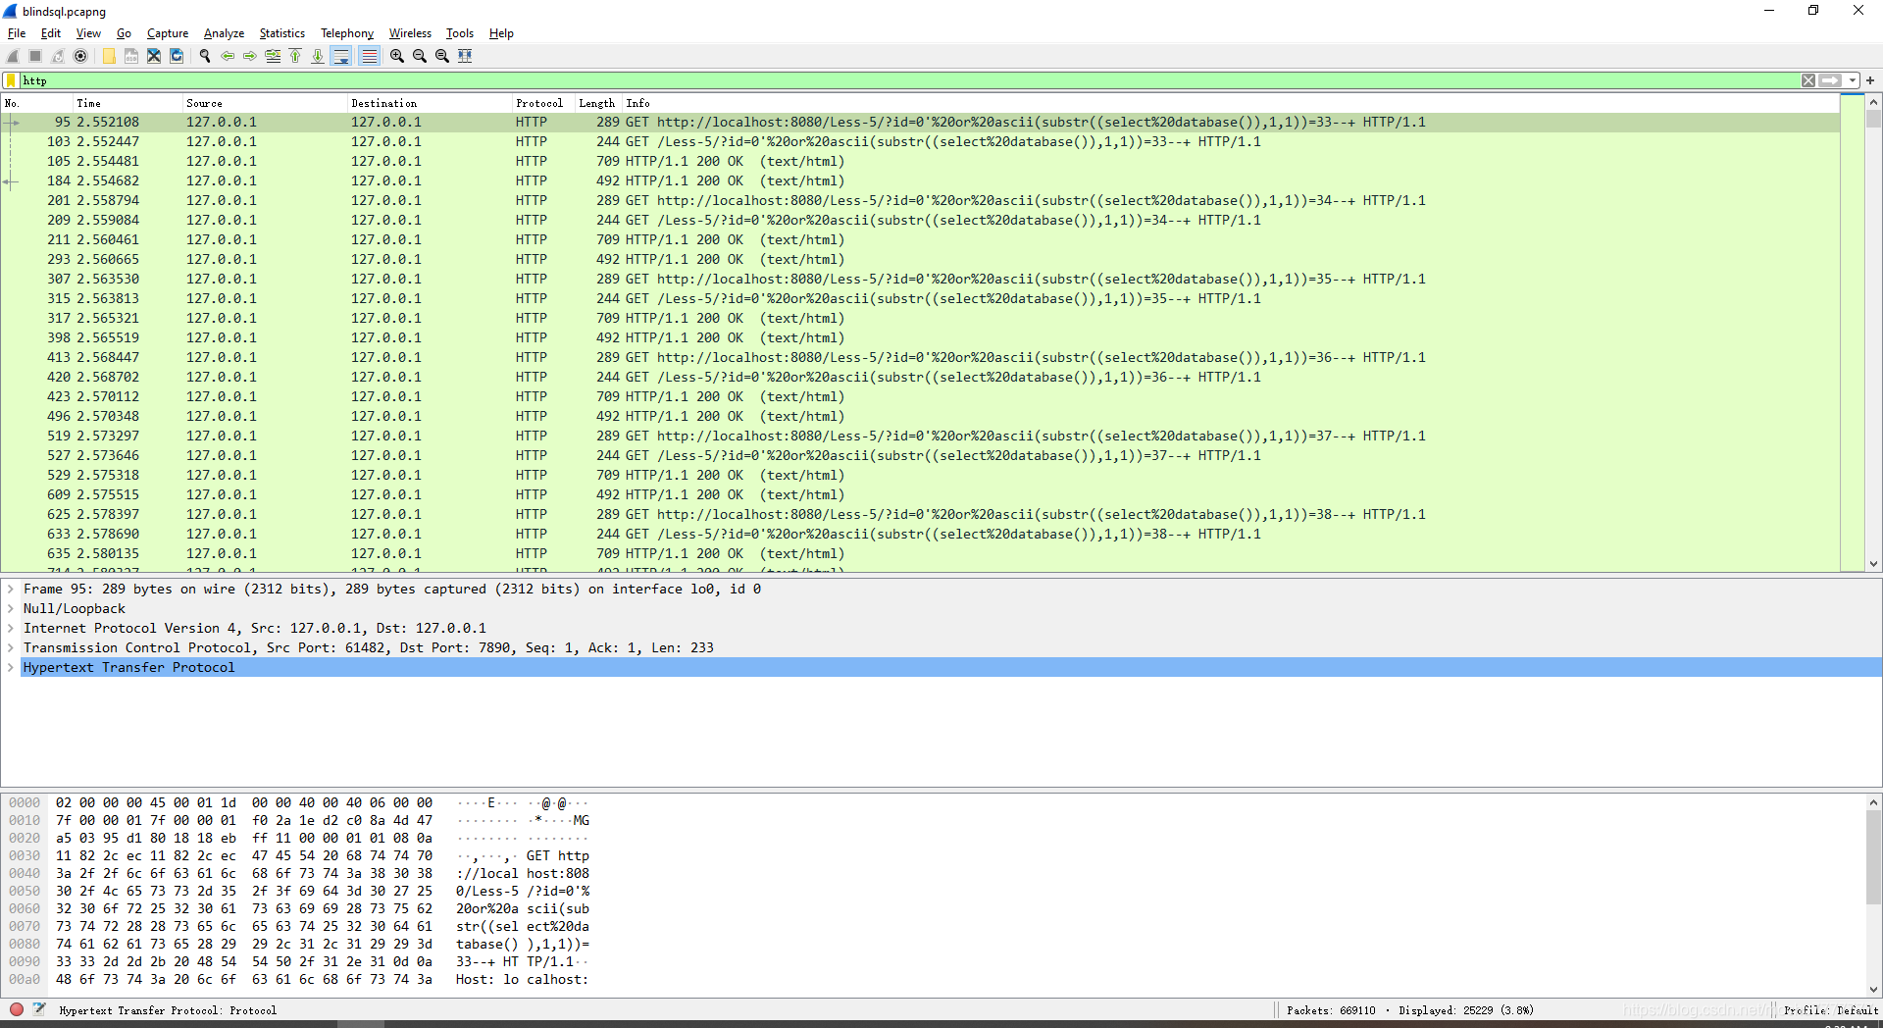Open the File menu

point(17,33)
